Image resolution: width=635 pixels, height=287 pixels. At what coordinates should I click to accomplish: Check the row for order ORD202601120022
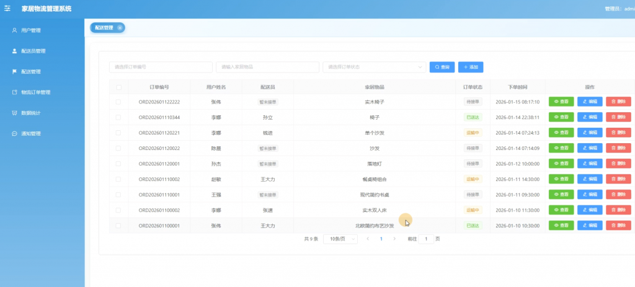[x=118, y=148]
